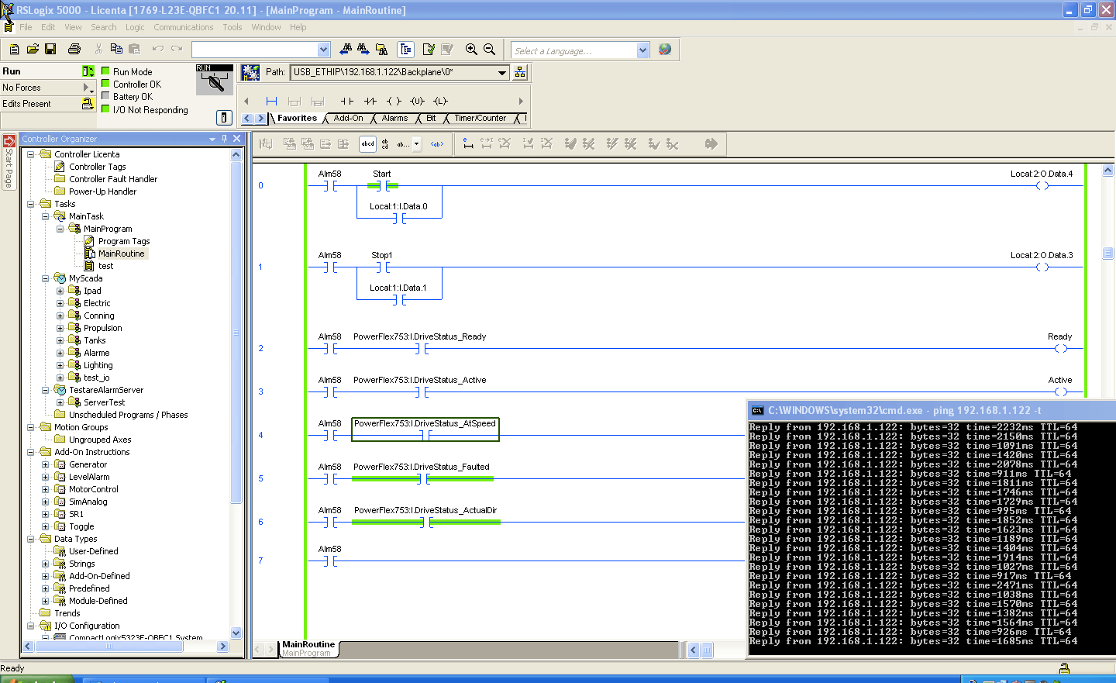Insert an Output Unlatch instruction

[x=418, y=101]
